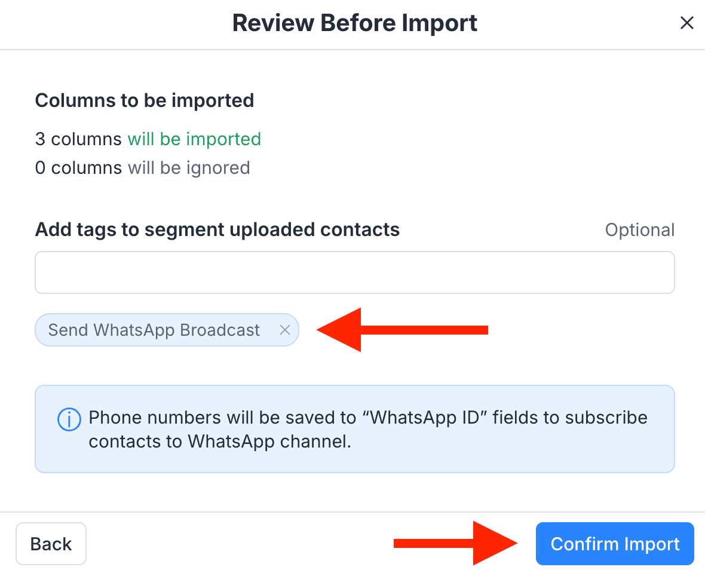Click the 'contacts to WhatsApp channel' banner line
The width and height of the screenshot is (705, 570).
(x=219, y=442)
